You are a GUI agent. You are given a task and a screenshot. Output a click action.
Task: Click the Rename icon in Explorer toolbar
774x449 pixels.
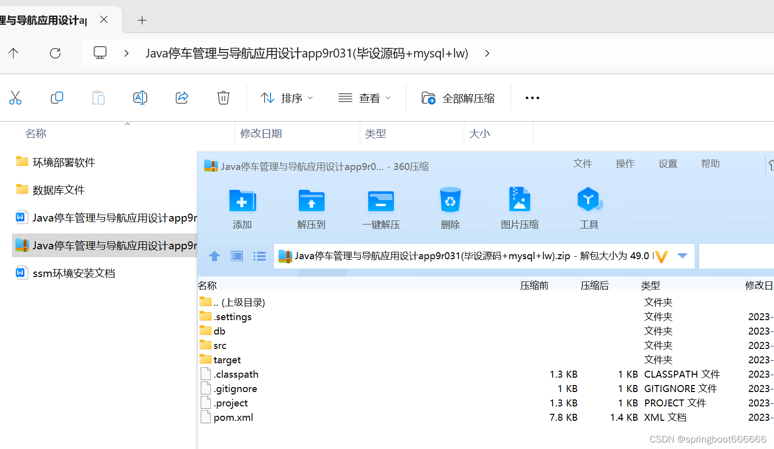[x=140, y=98]
